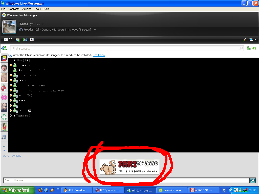Viewport: 259px width, 194px height.
Task: Click the sidebar tabs down arrow
Action: coord(4,150)
